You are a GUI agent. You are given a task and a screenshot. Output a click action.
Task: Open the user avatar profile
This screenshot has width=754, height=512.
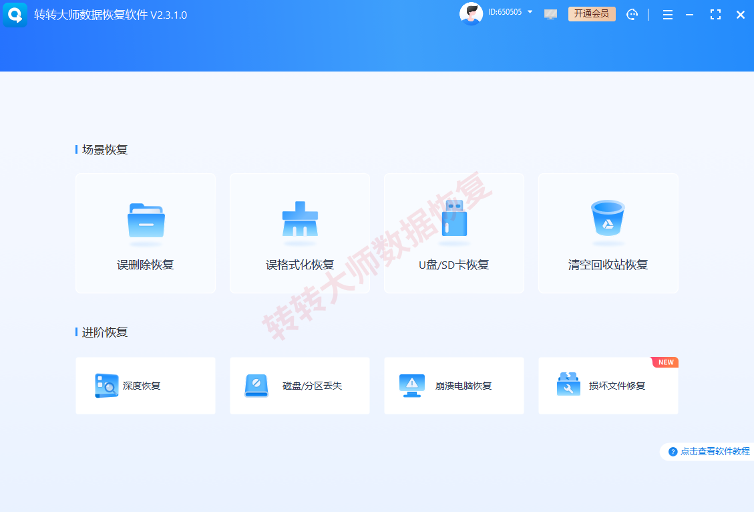click(x=471, y=14)
